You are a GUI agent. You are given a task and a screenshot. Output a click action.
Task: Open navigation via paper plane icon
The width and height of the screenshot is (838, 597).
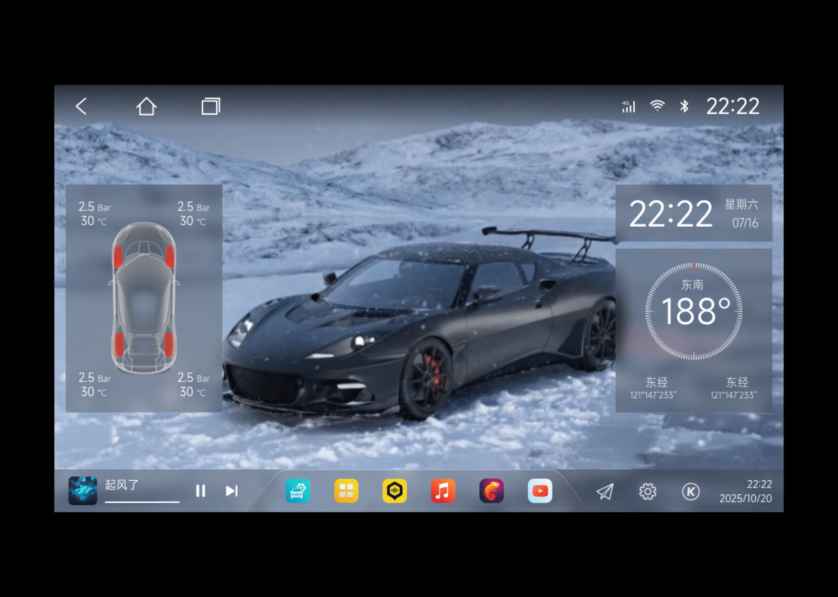pos(605,491)
